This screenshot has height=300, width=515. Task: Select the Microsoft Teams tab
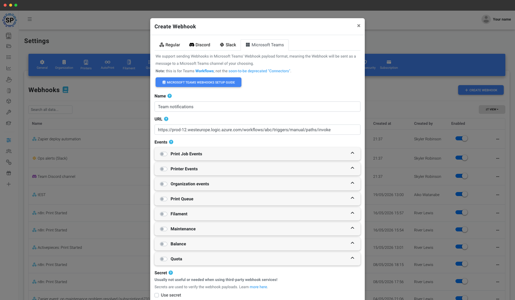(265, 45)
